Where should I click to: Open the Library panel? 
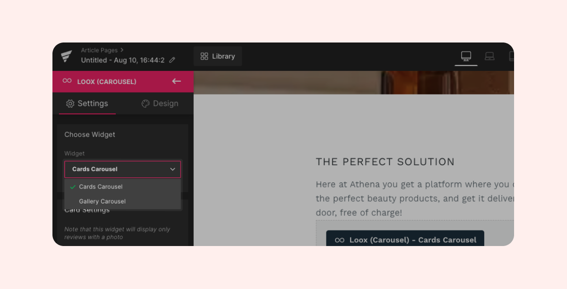[218, 56]
